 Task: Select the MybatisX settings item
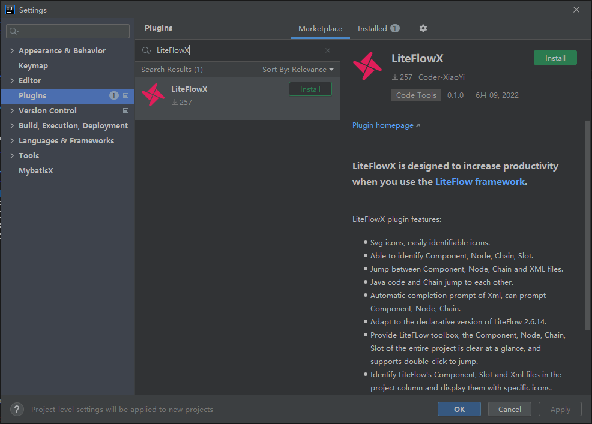[x=36, y=170]
